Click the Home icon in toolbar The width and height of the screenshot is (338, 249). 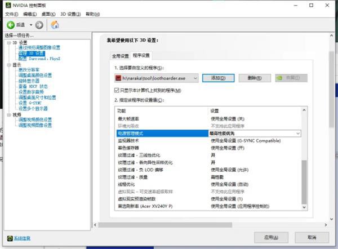(55, 25)
